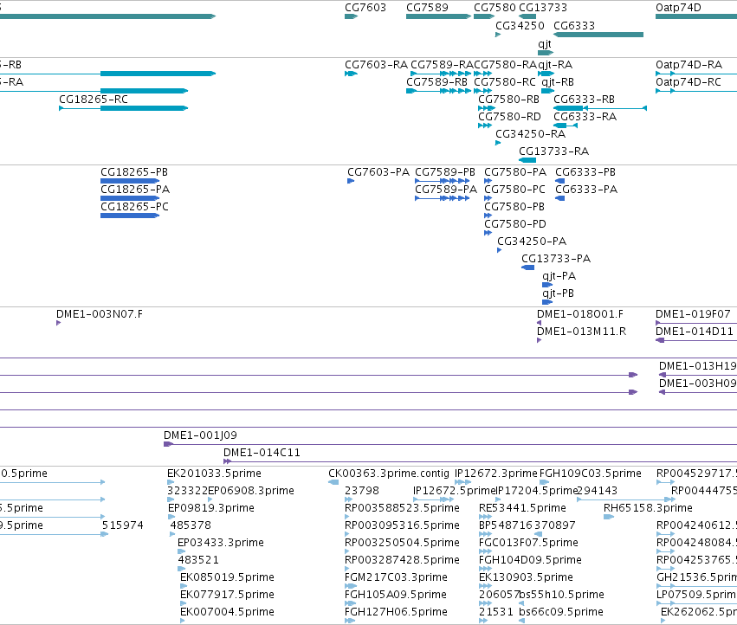Click transcript CG18265-RC label
Viewport: 737px width, 625px height.
coord(93,100)
